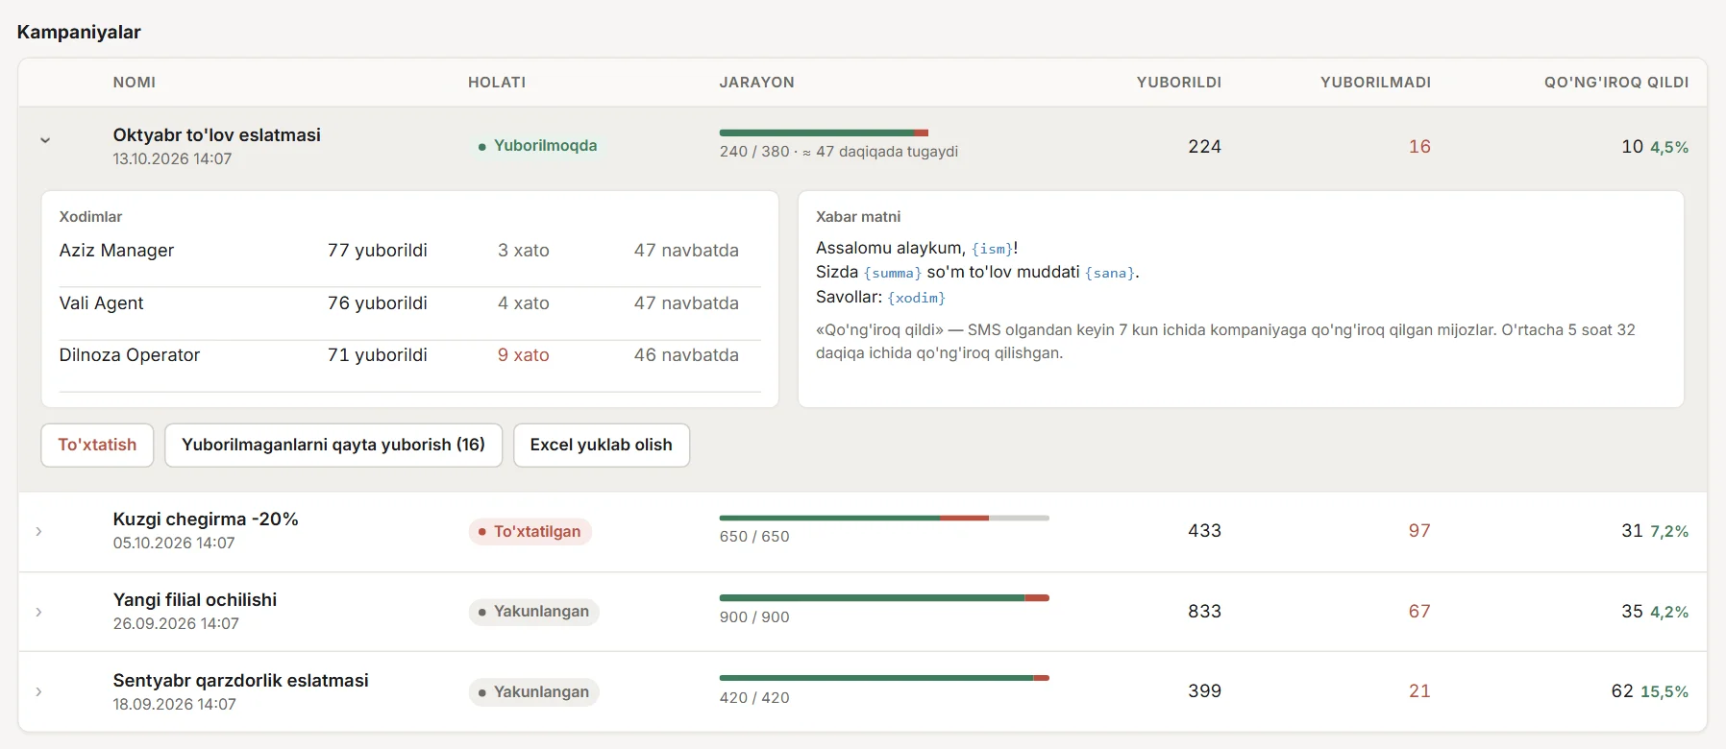This screenshot has height=749, width=1726.
Task: Click the Xabar matni panel heading
Action: [x=858, y=217]
